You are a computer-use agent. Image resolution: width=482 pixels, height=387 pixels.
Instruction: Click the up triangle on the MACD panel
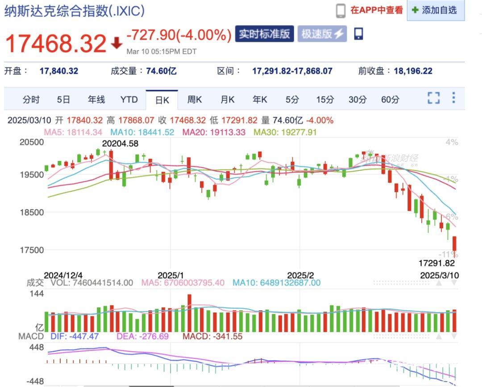point(439,337)
